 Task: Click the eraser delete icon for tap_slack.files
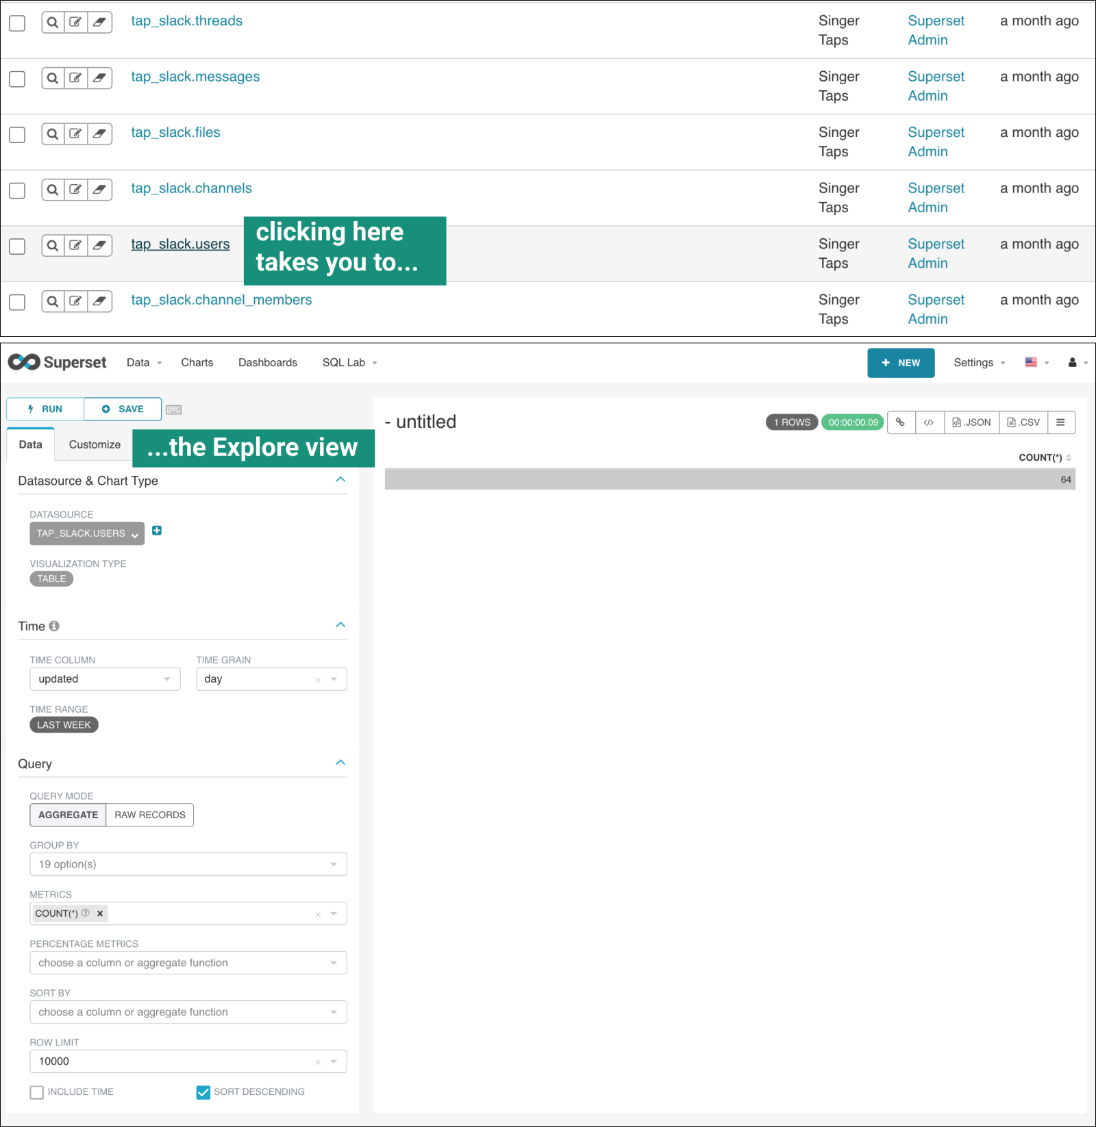(x=99, y=134)
